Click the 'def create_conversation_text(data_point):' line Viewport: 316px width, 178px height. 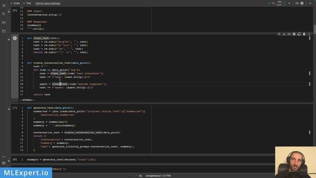coord(59,63)
